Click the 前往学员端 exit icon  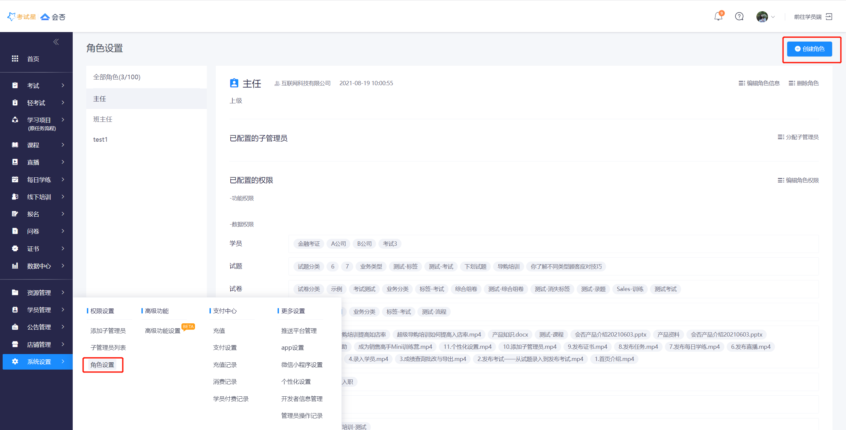(x=829, y=17)
